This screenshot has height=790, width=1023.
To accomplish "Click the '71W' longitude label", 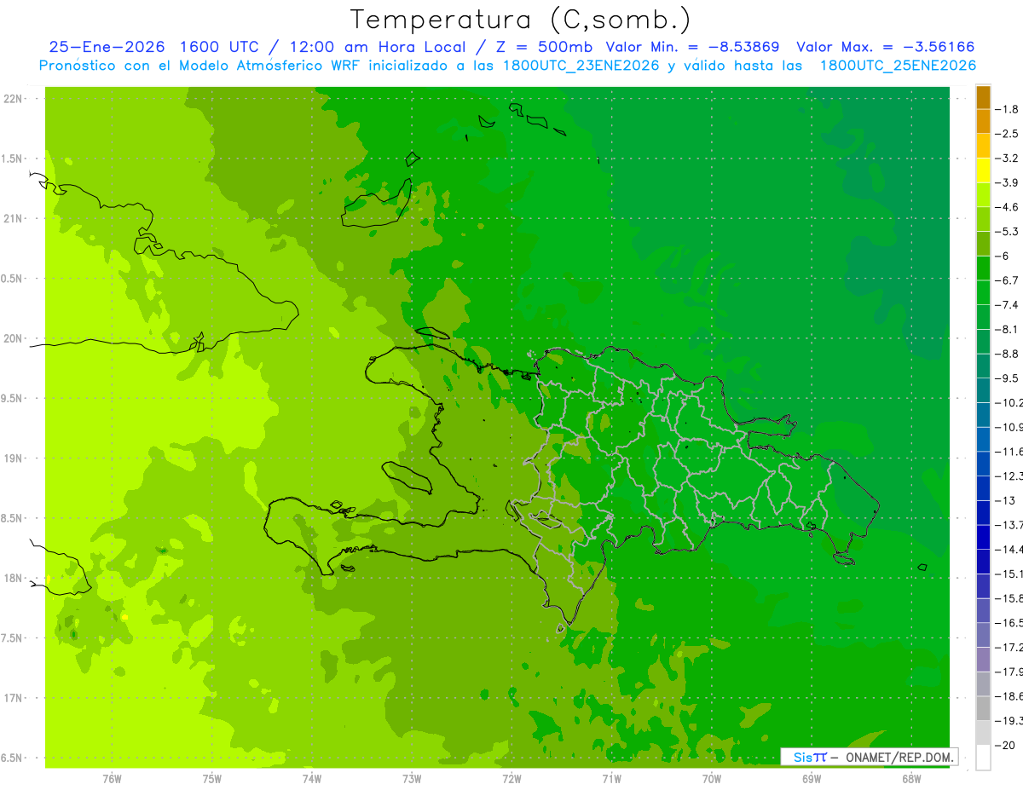I will coord(611,779).
